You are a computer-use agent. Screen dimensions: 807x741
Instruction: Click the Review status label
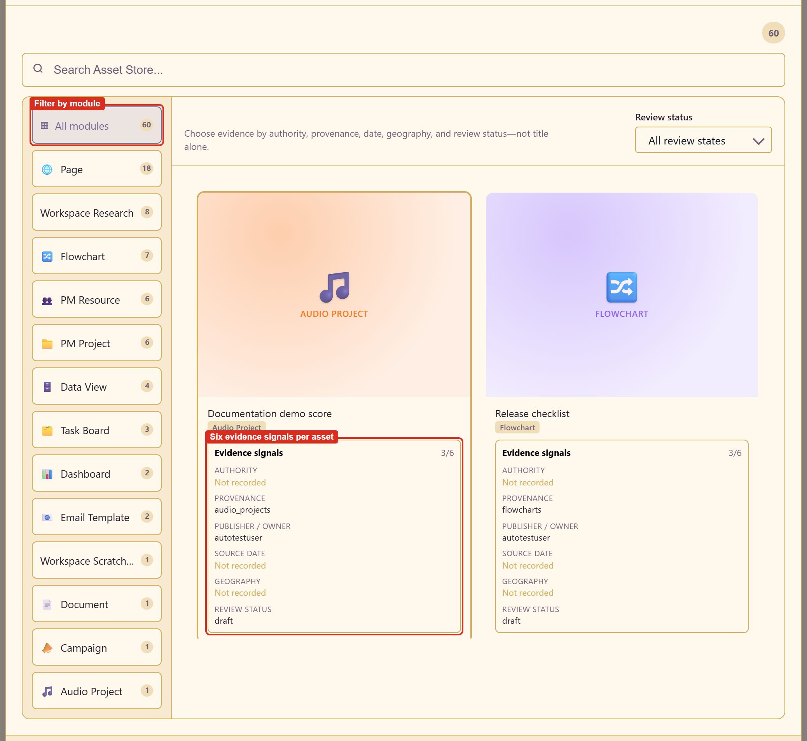(664, 118)
